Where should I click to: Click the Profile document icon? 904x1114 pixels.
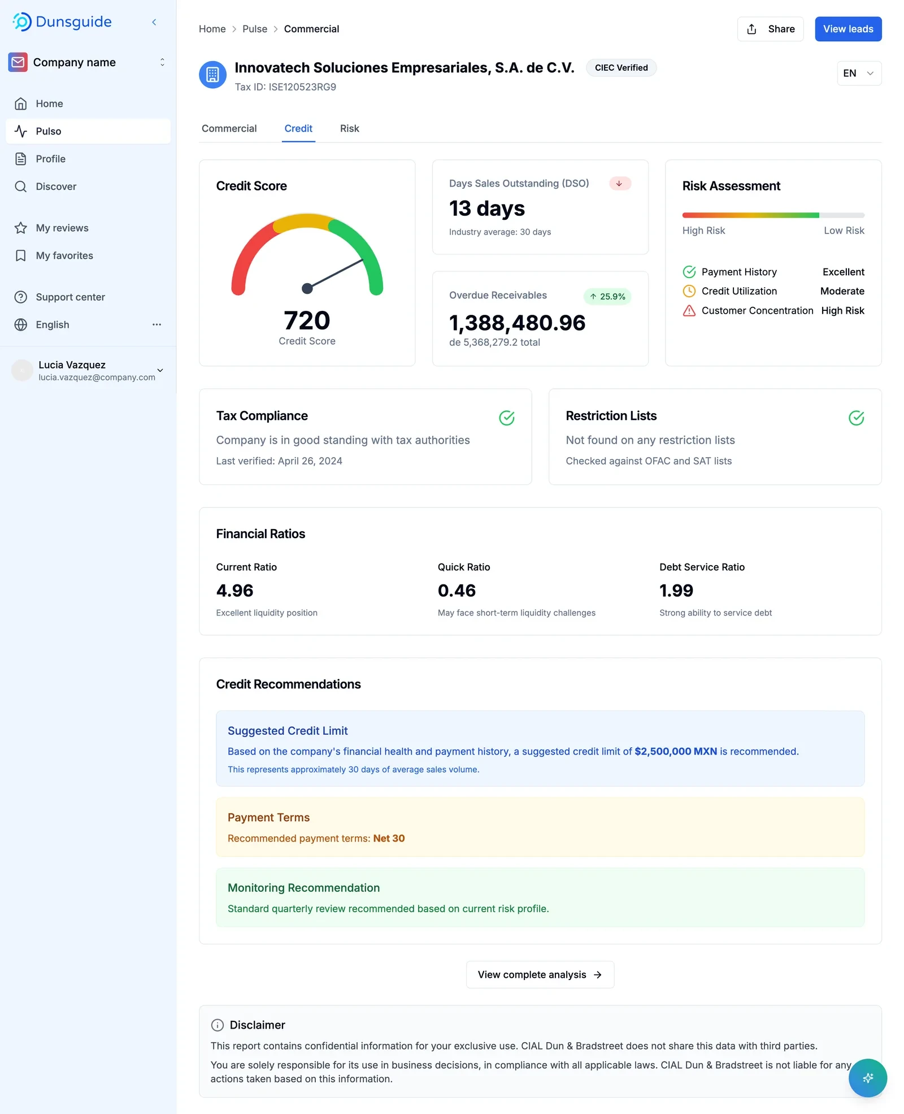click(x=21, y=159)
